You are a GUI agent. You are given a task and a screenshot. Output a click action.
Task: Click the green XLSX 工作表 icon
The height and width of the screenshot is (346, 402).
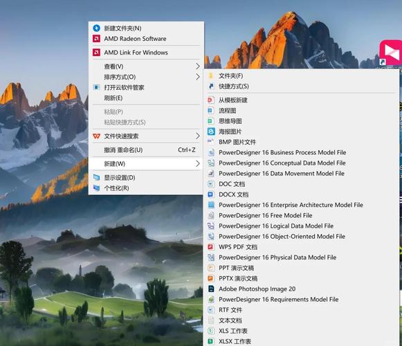[211, 341]
